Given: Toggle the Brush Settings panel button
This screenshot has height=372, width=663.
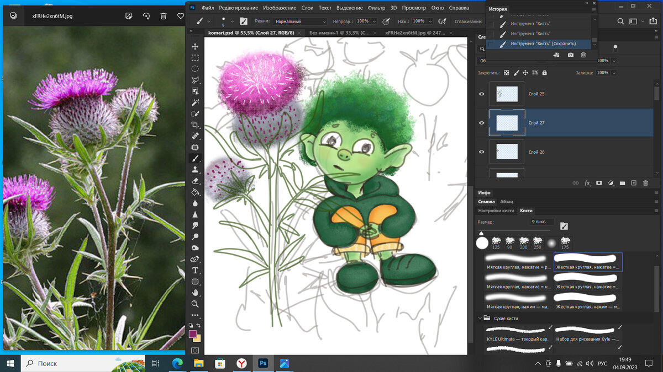Looking at the screenshot, I should 243,21.
